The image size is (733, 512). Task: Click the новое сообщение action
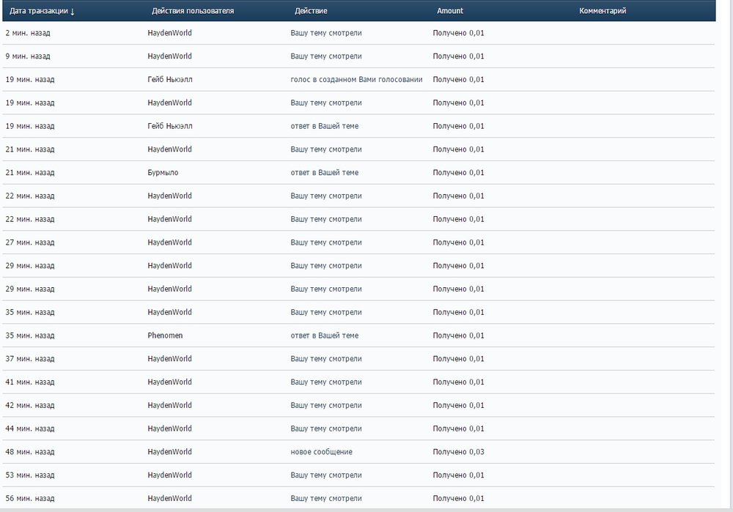click(321, 452)
